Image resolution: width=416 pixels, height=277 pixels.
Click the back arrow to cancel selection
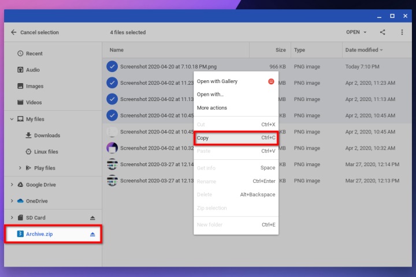coord(14,32)
